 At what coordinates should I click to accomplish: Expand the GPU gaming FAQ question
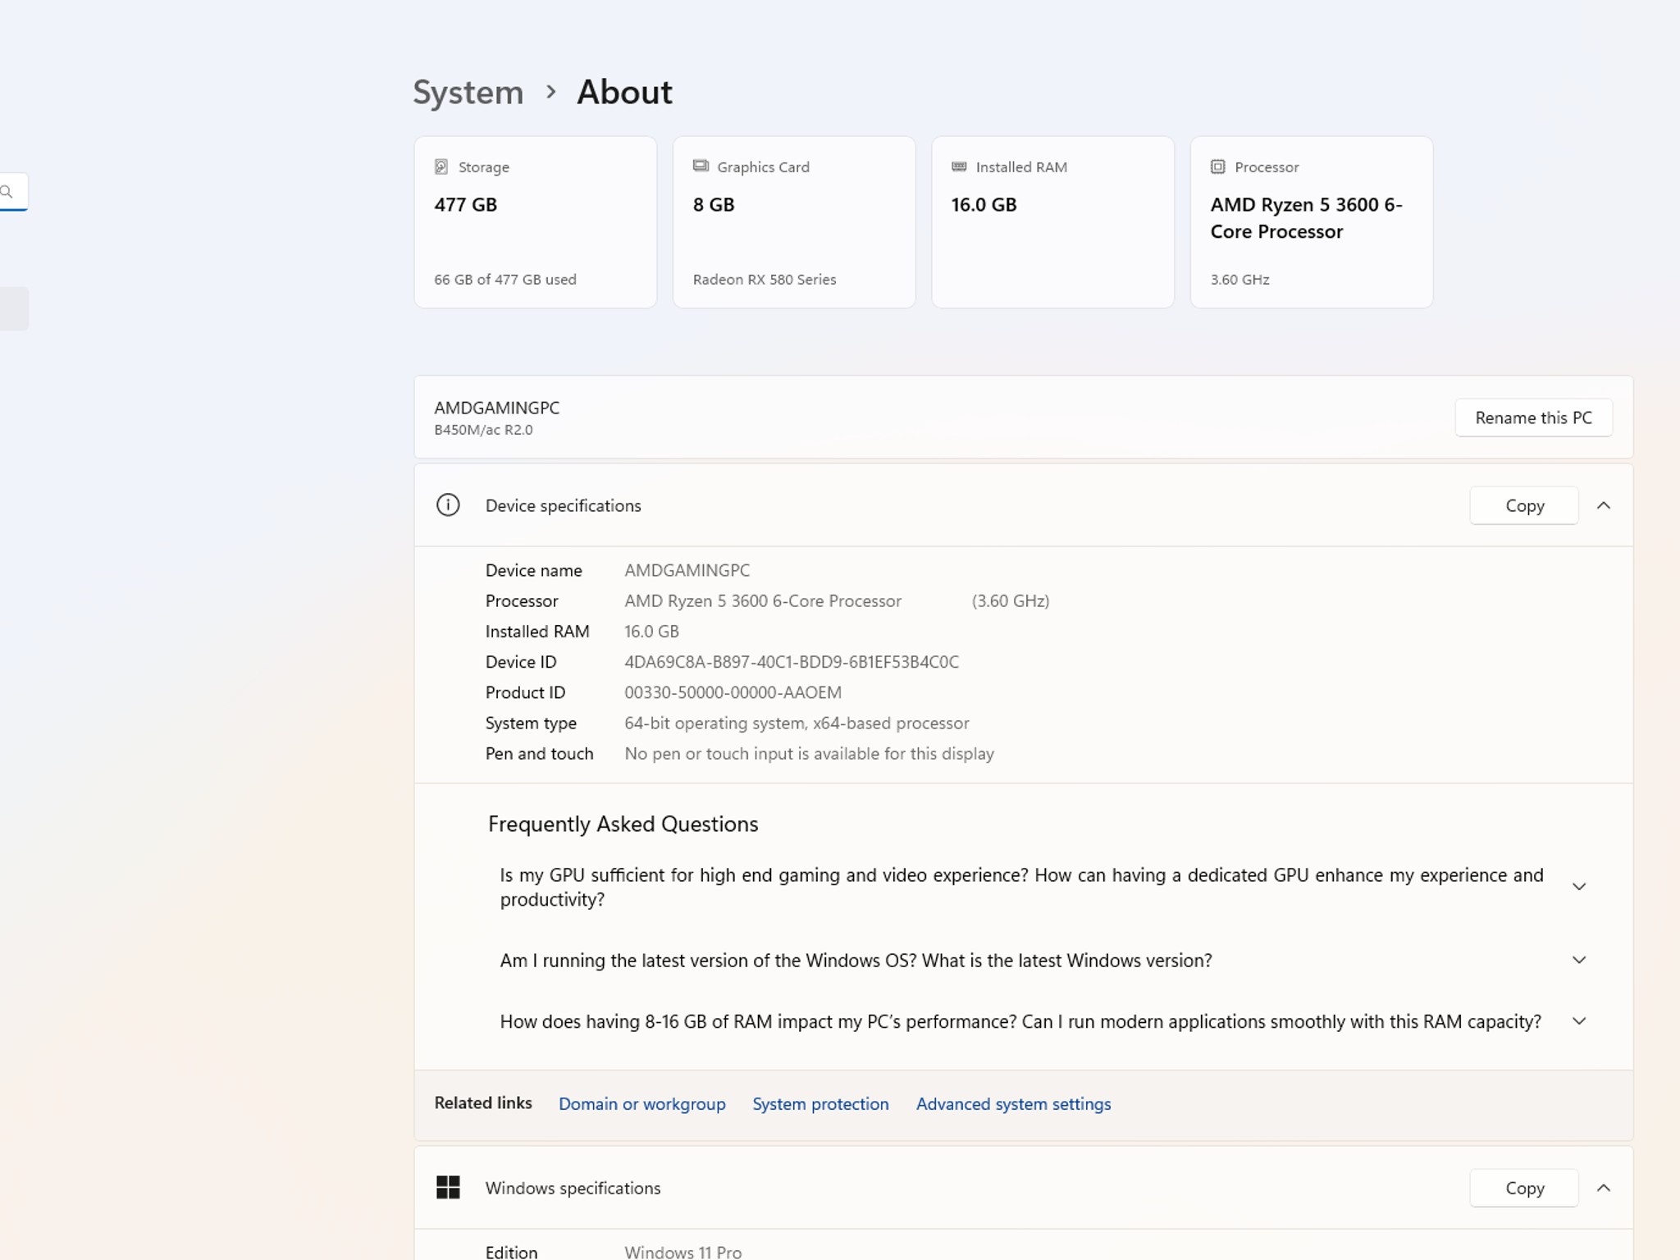coord(1579,887)
